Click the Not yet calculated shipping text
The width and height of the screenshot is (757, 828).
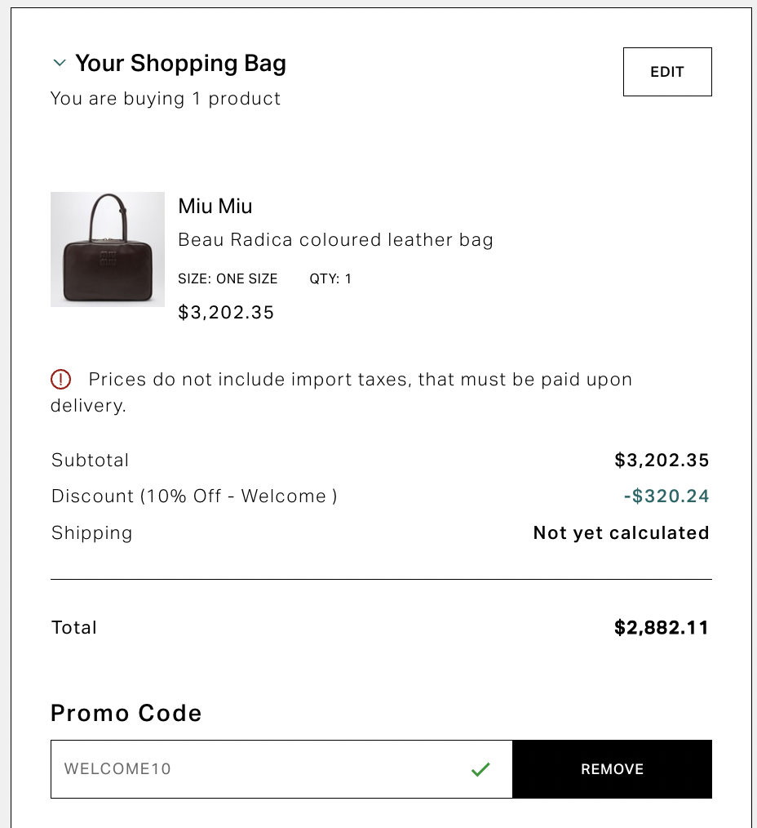click(x=621, y=533)
